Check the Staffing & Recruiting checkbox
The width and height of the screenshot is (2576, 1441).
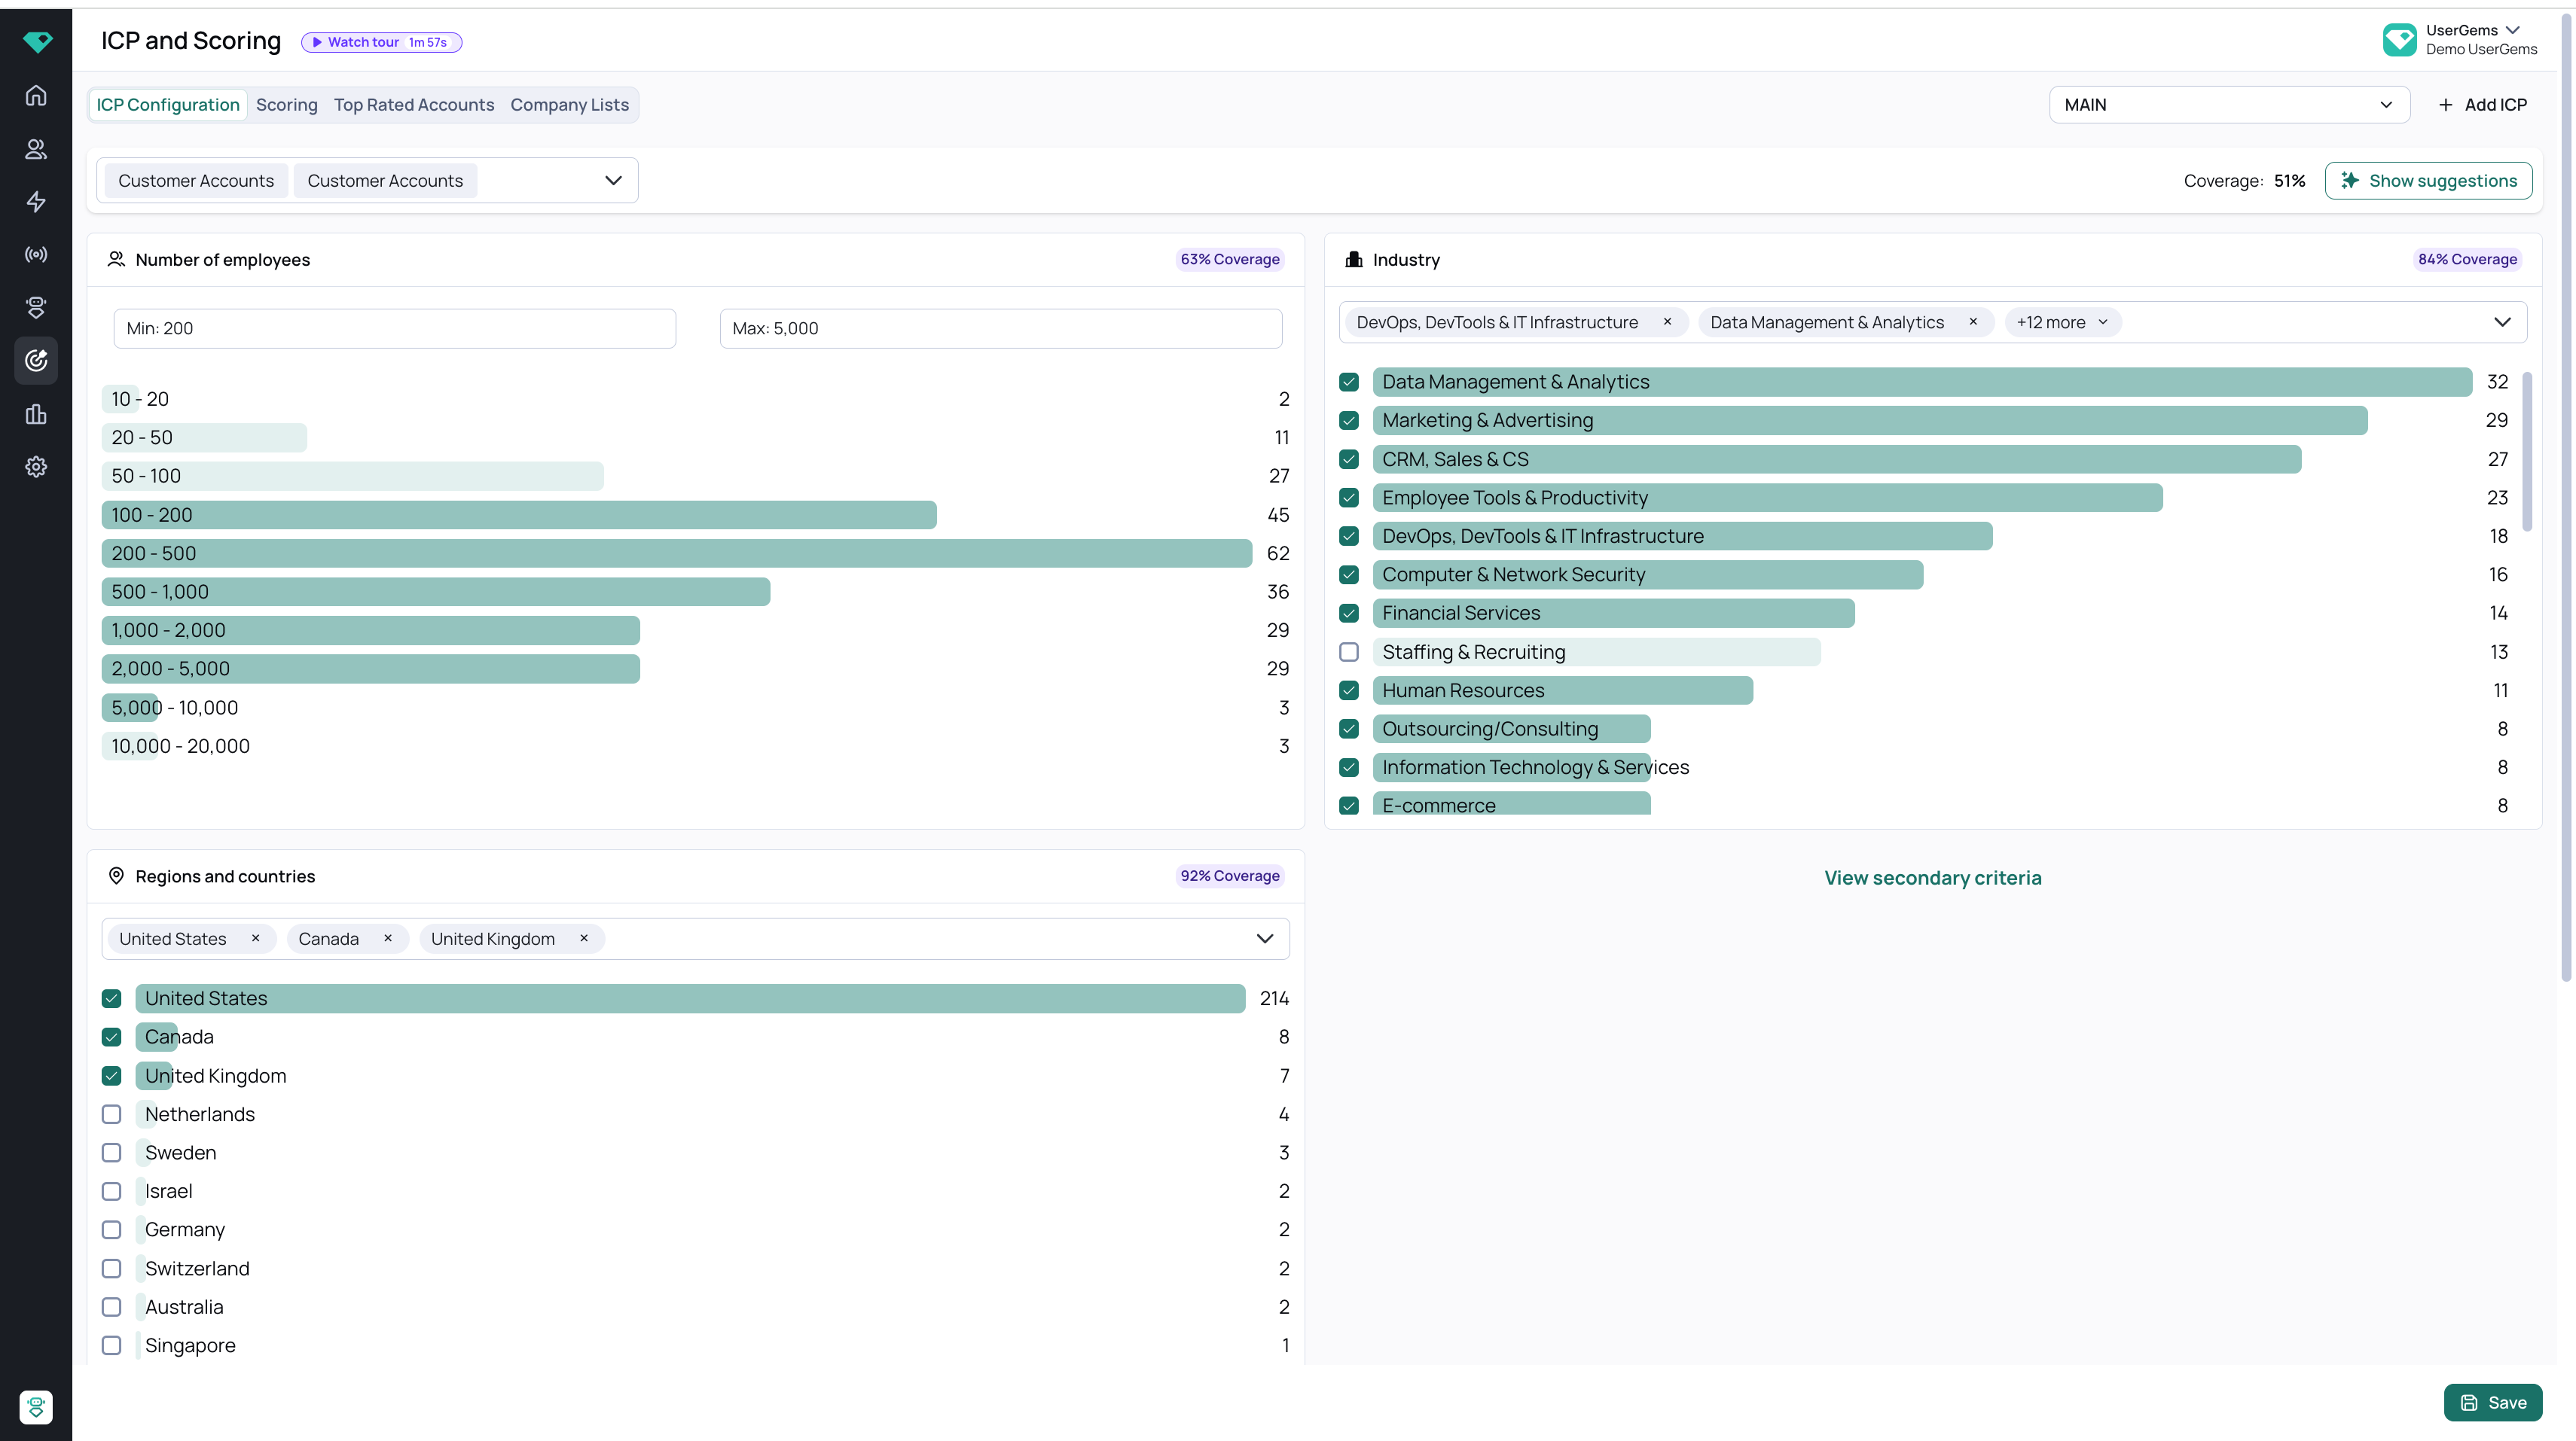coord(1349,651)
